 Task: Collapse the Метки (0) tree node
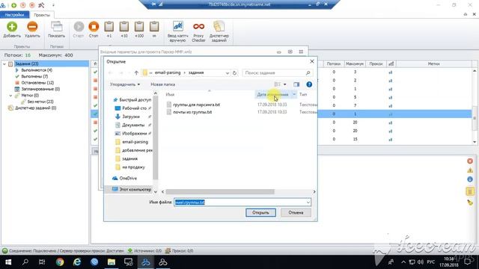click(x=10, y=96)
